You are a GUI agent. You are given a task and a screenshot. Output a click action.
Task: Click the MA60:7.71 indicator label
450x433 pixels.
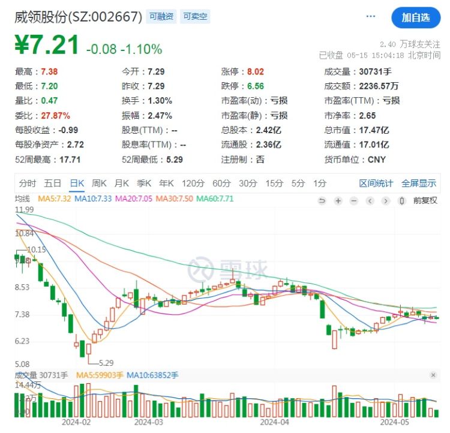pyautogui.click(x=215, y=199)
